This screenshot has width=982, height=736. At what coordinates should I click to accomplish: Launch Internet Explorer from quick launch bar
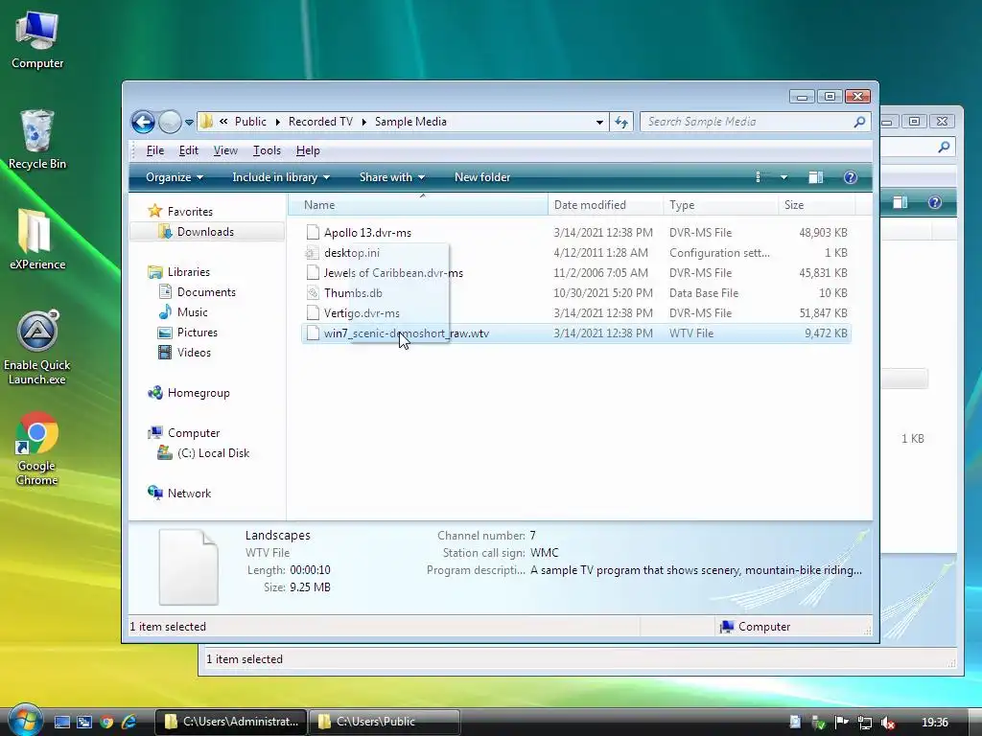[x=129, y=723]
